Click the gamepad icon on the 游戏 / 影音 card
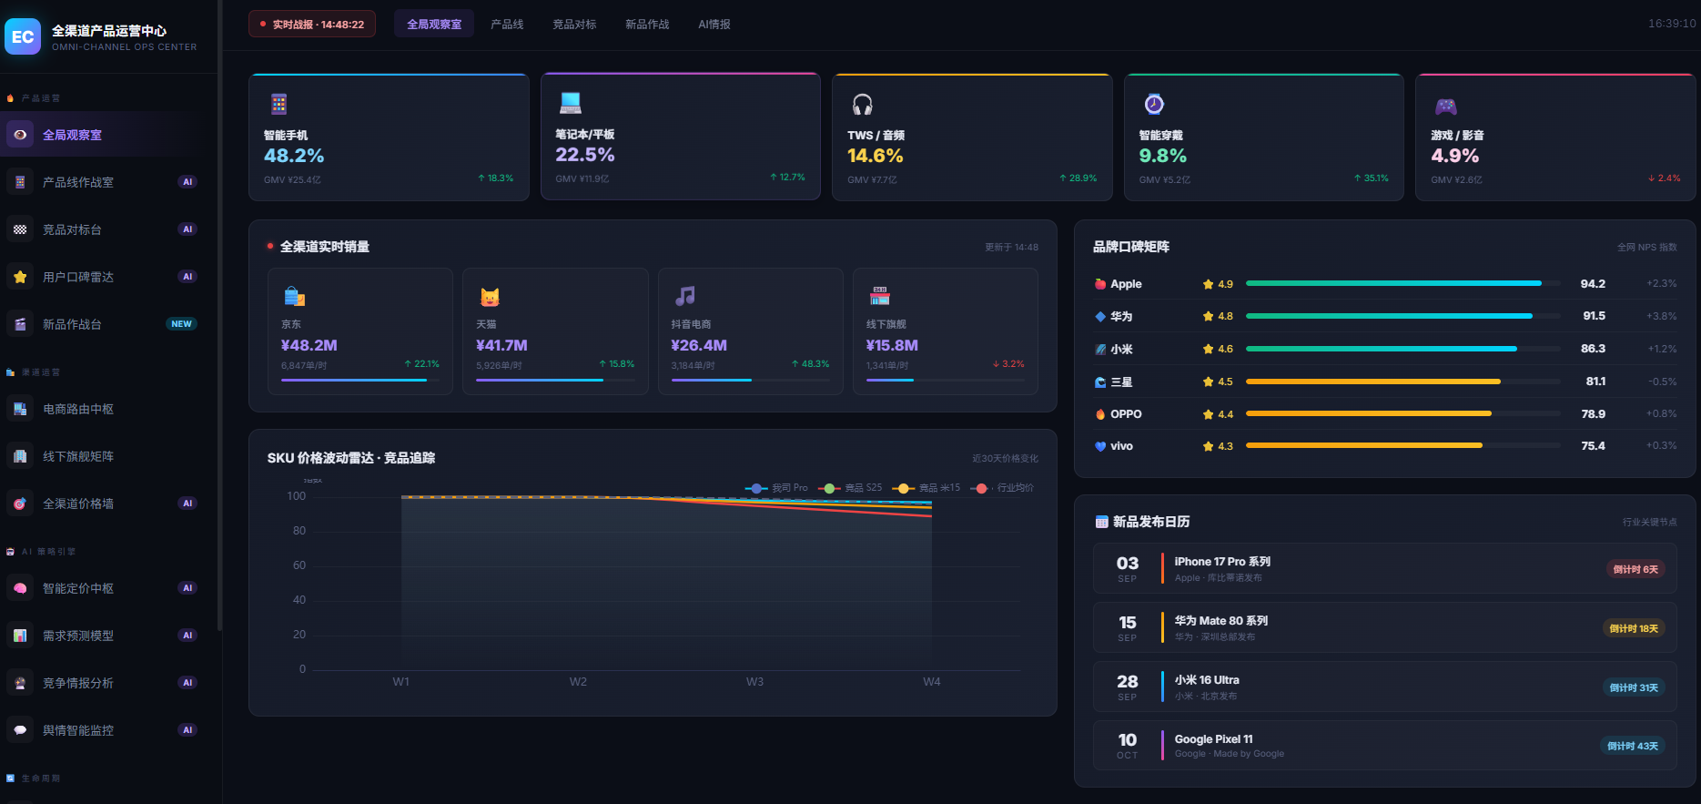Screen dimensions: 1701x804 1446,107
